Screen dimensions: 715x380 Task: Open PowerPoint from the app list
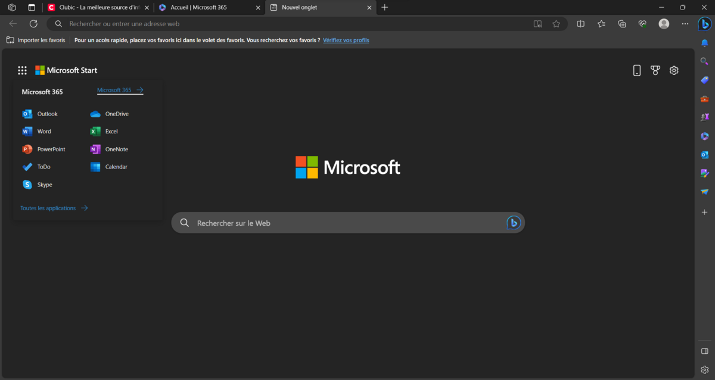click(44, 149)
